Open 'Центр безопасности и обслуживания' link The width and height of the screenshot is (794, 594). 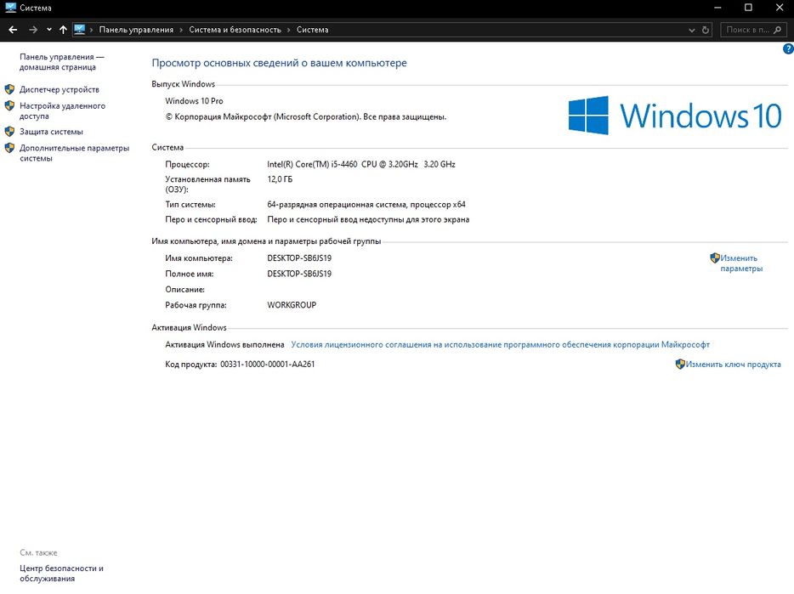click(61, 574)
